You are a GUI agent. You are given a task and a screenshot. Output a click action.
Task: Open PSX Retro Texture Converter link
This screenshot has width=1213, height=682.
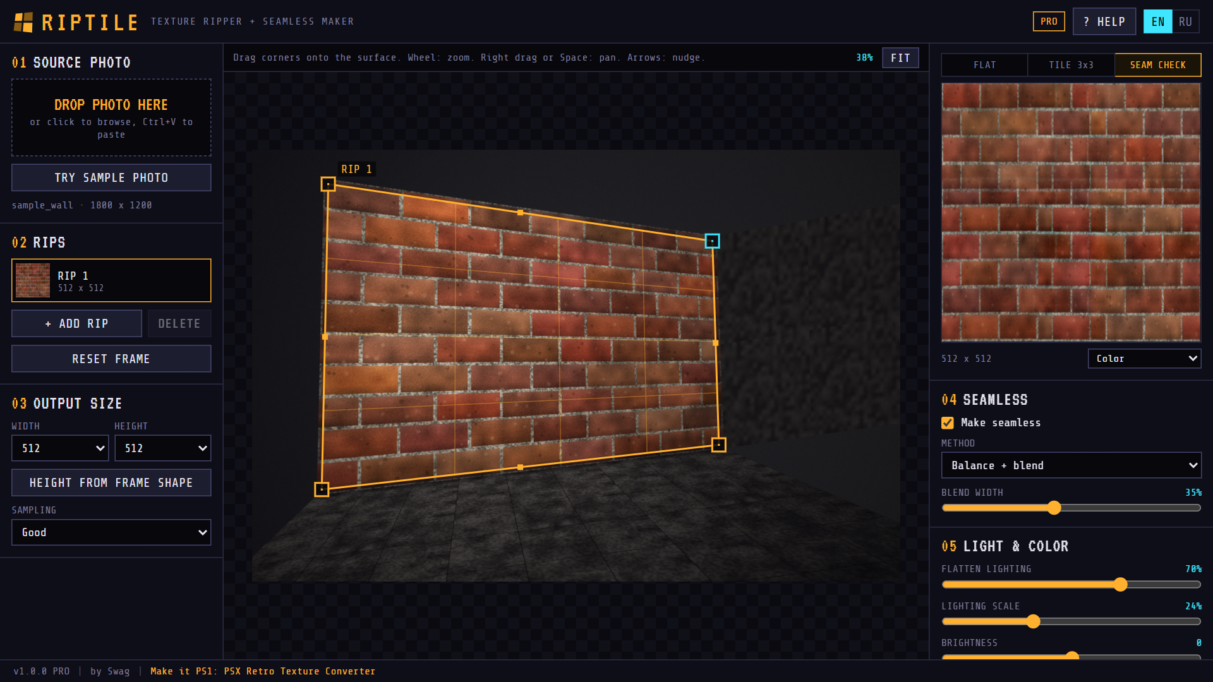(x=263, y=671)
